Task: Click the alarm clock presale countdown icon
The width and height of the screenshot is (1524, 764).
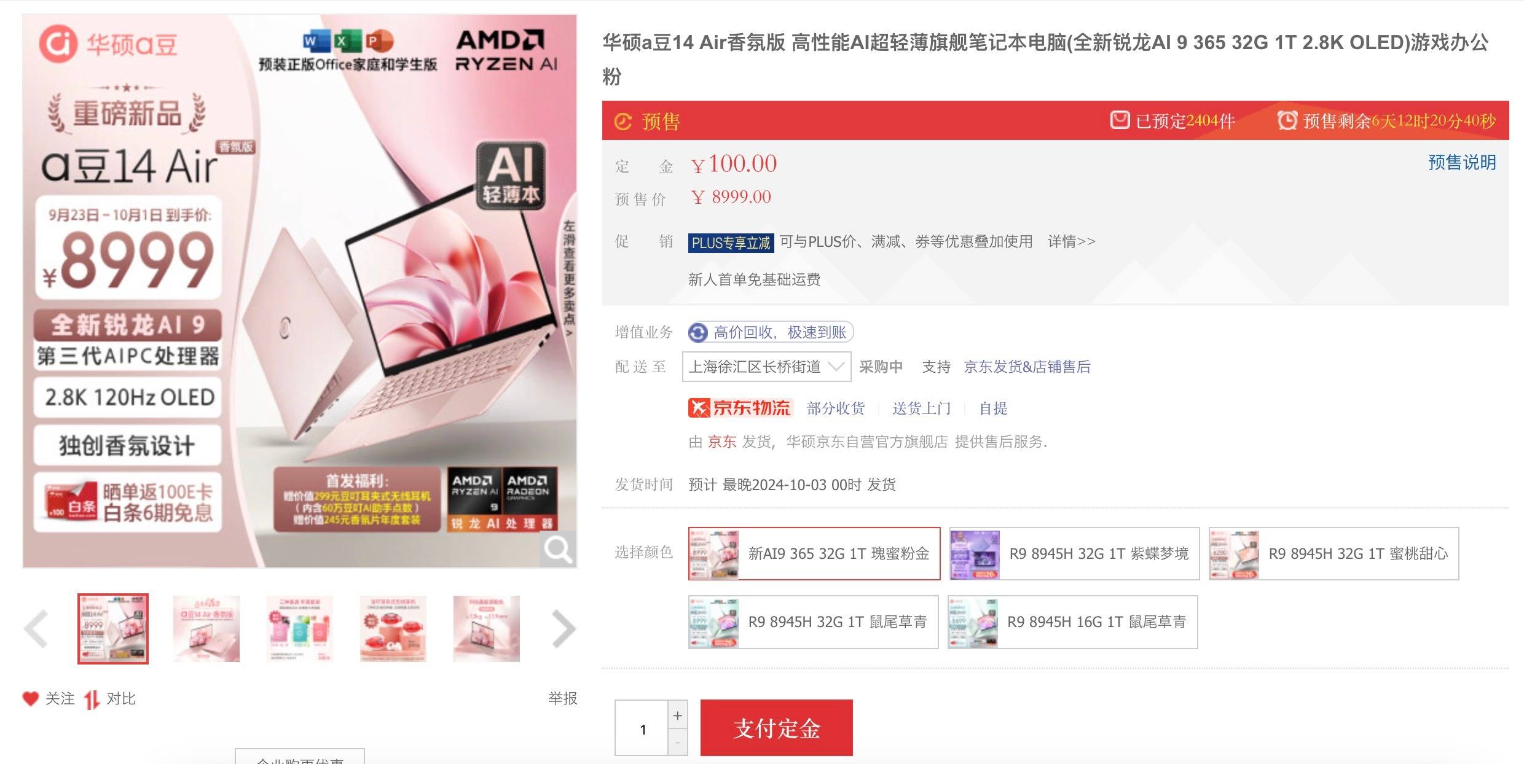Action: pyautogui.click(x=1287, y=120)
